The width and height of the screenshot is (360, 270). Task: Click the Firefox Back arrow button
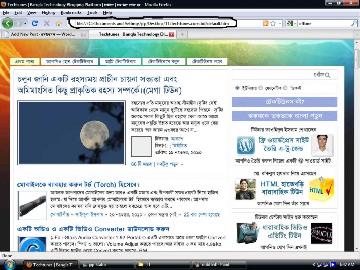point(7,23)
